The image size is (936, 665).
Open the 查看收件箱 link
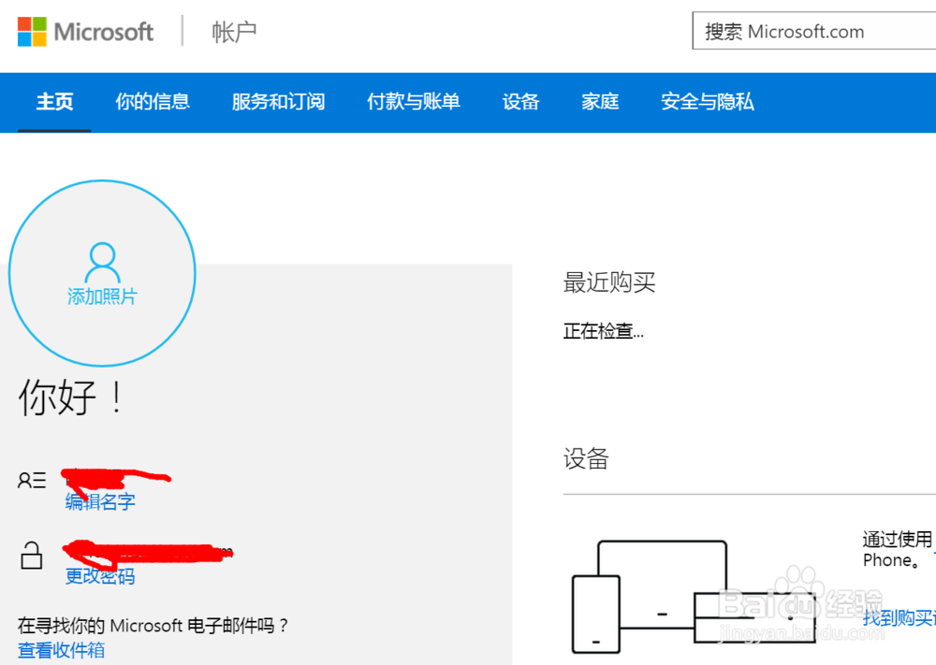[x=60, y=649]
